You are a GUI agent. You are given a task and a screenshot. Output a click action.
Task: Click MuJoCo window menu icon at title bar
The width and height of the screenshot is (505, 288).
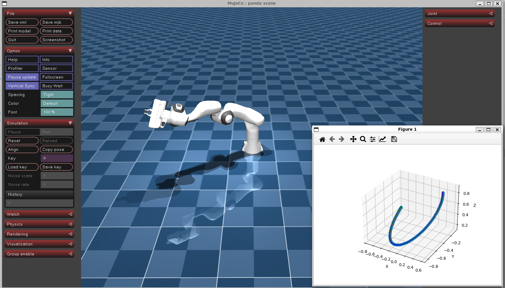click(4, 4)
